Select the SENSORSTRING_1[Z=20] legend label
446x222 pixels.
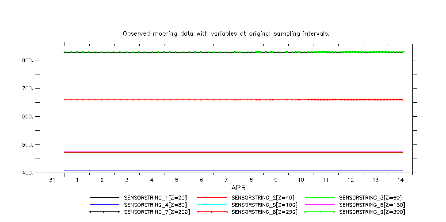click(152, 197)
